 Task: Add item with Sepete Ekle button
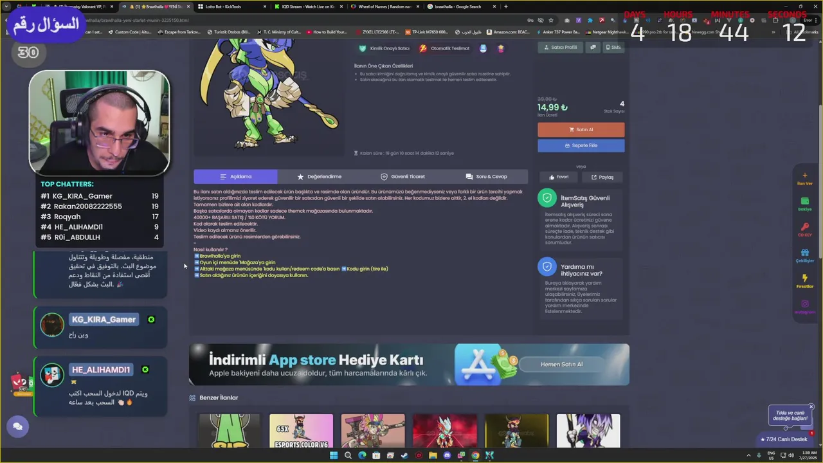point(581,145)
